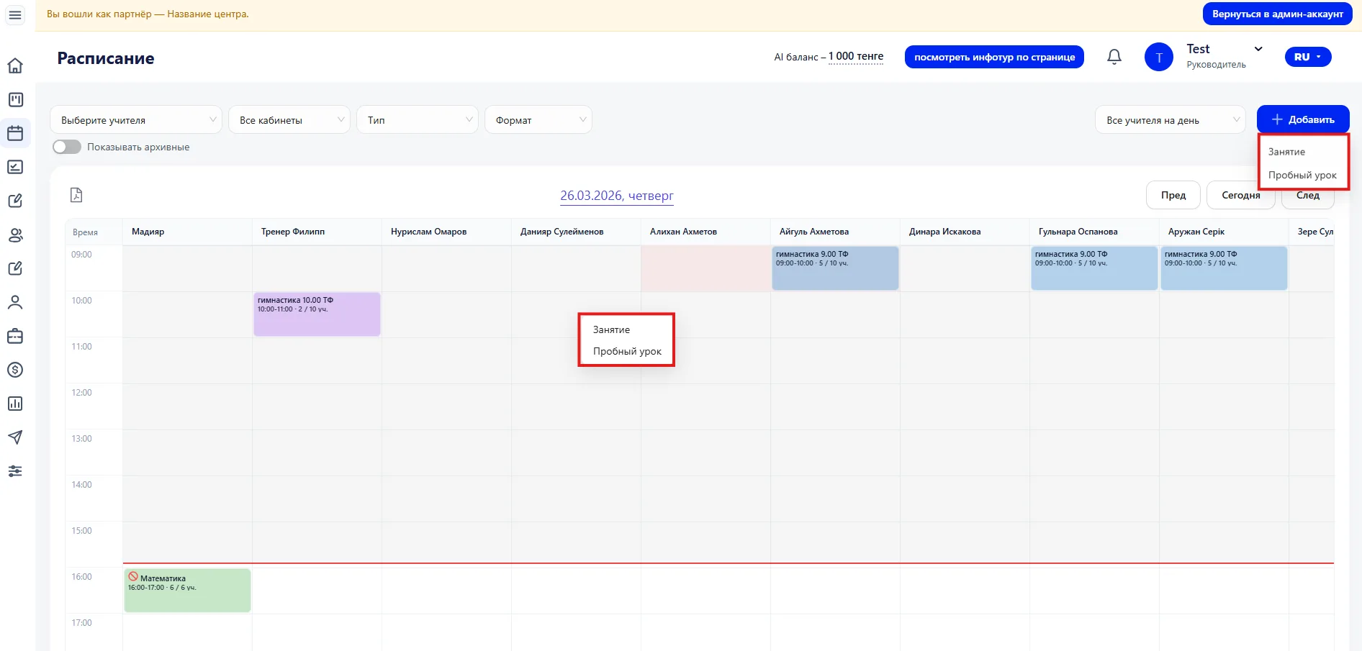Click the 12:00 time row label

[82, 393]
